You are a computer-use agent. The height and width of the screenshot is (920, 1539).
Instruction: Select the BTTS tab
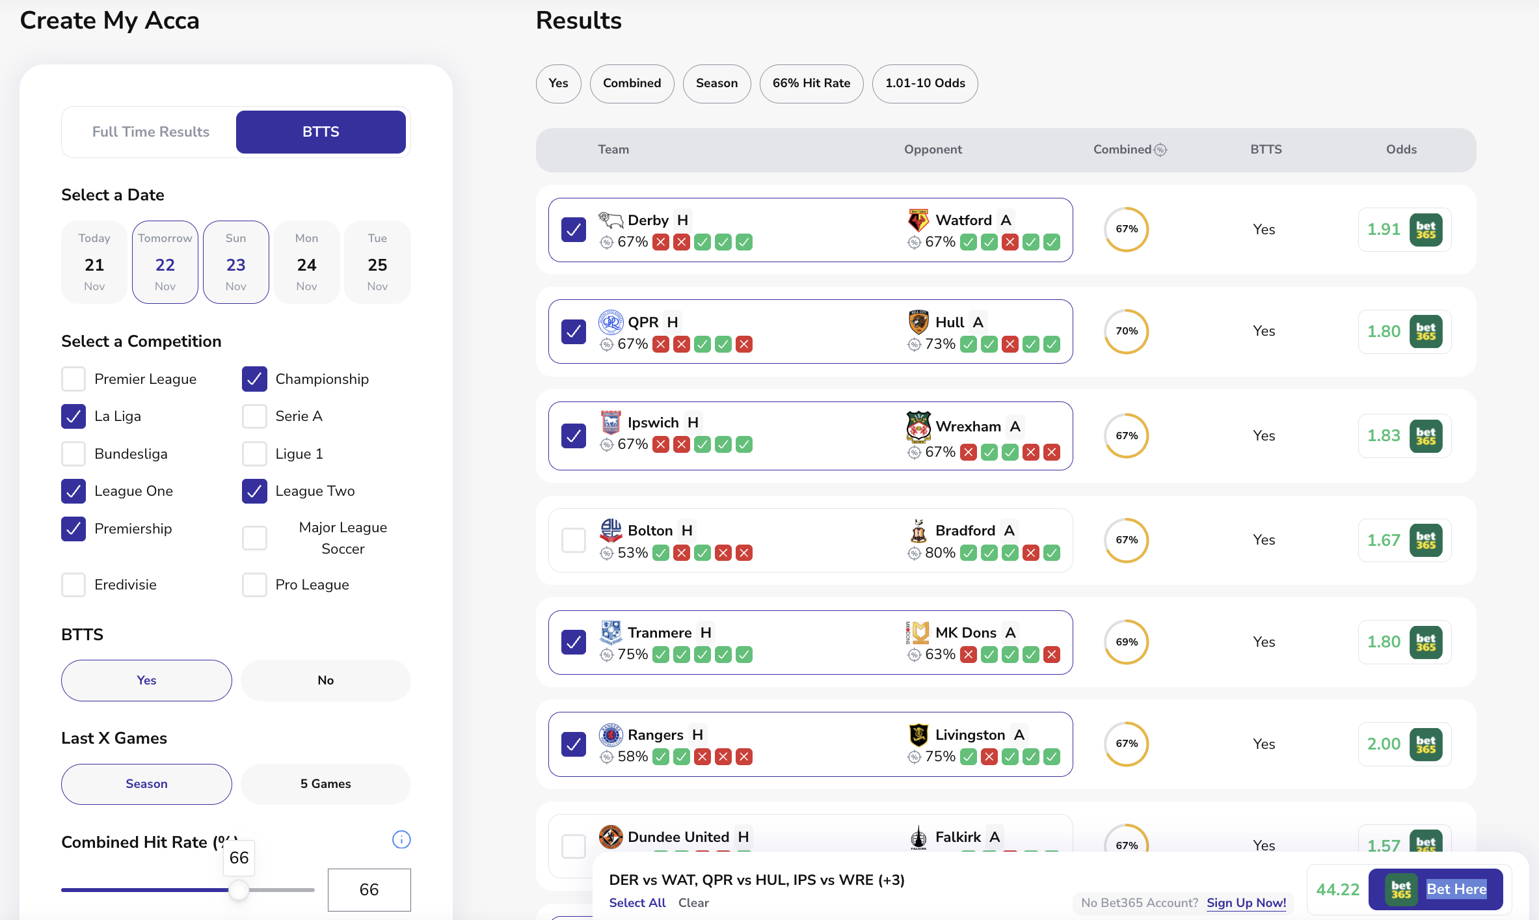coord(321,132)
